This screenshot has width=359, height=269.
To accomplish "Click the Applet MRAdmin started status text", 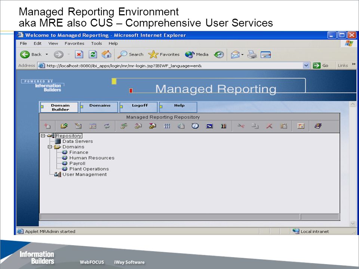I will coord(50,232).
